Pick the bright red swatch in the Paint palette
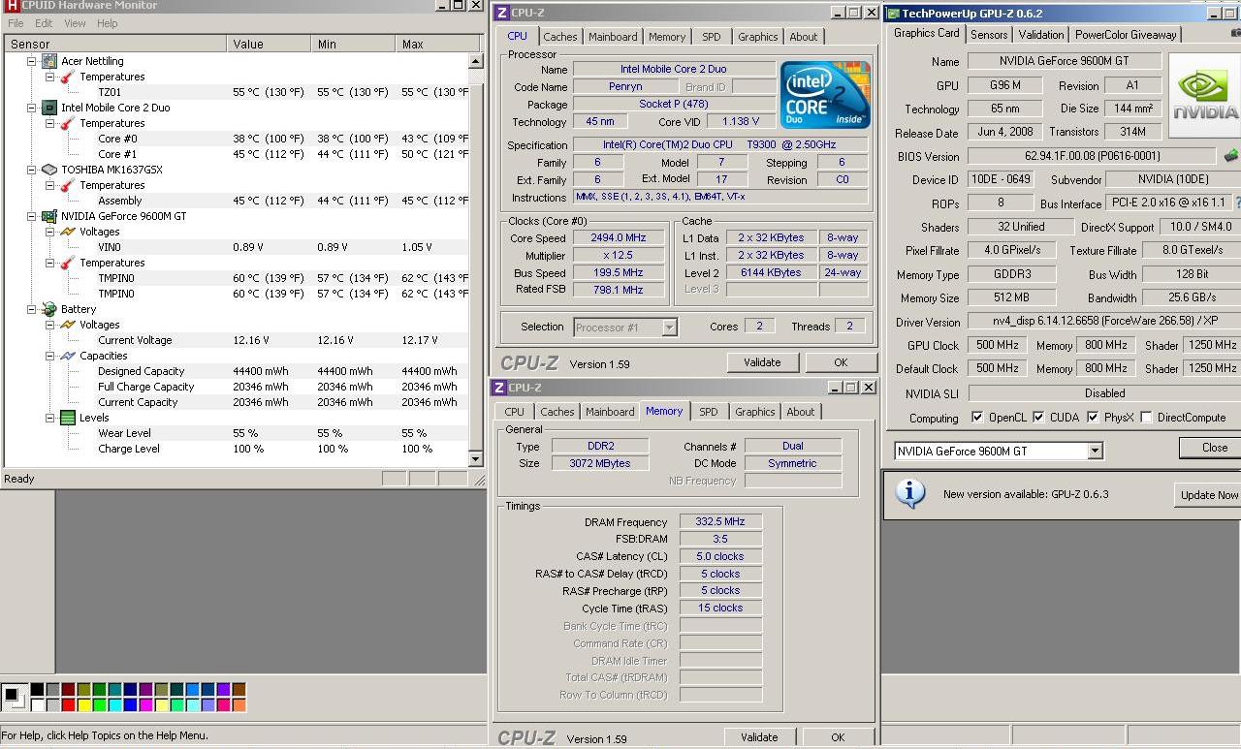 tap(68, 704)
